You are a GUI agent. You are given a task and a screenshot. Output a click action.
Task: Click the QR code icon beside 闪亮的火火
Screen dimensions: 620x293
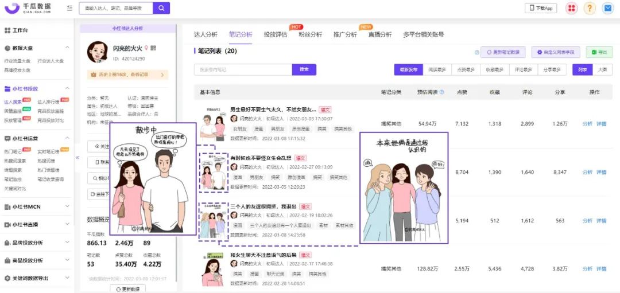click(x=153, y=48)
